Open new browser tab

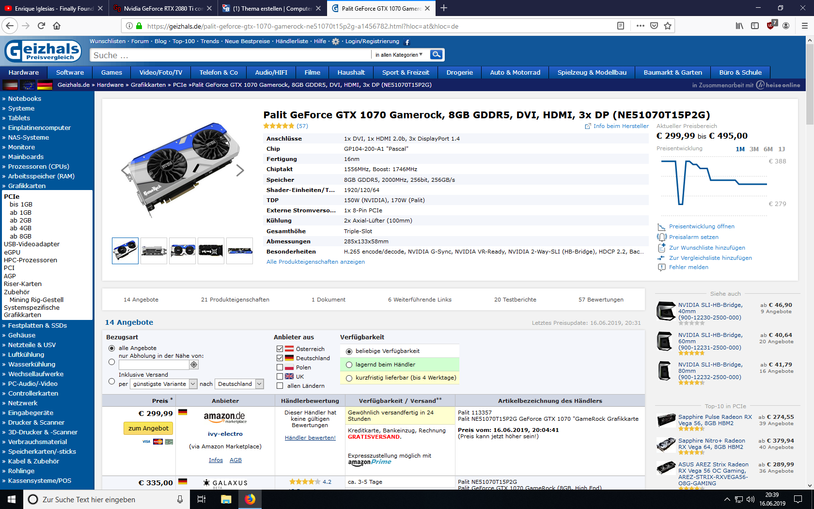tap(444, 8)
